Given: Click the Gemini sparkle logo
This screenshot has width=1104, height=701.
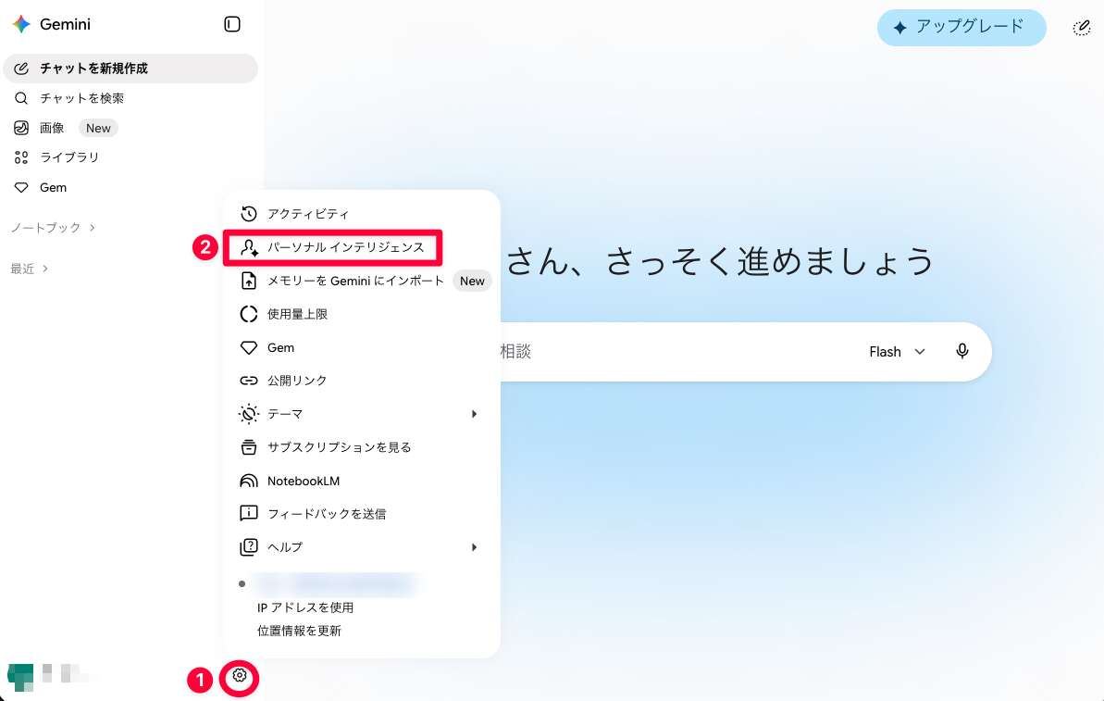Looking at the screenshot, I should tap(21, 24).
